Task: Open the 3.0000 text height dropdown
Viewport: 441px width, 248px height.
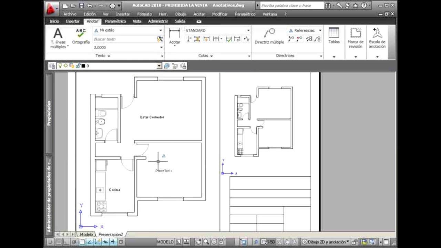Action: click(161, 48)
